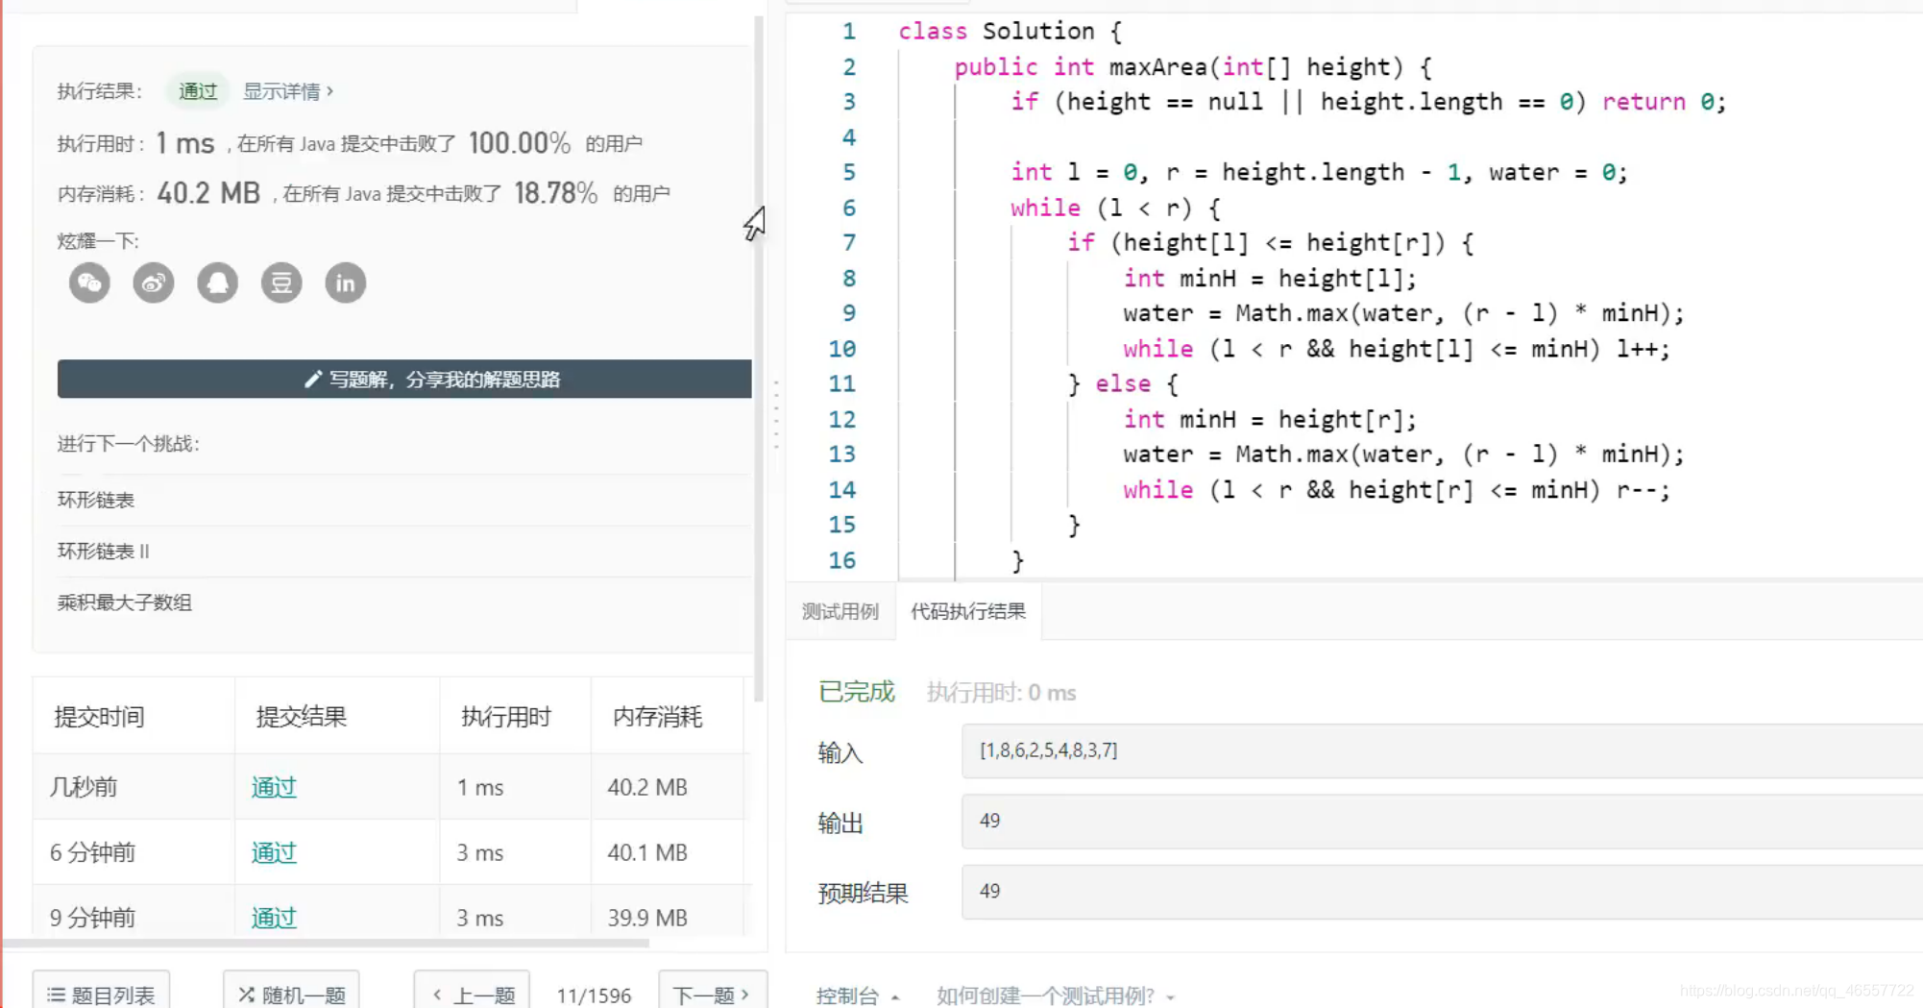Click the left panel vertical scrollbar
The image size is (1923, 1008).
point(759,360)
